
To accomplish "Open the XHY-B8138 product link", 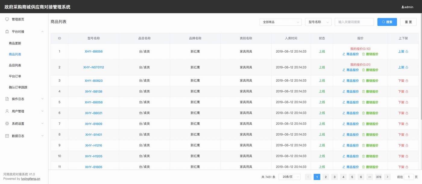I will tap(93, 92).
